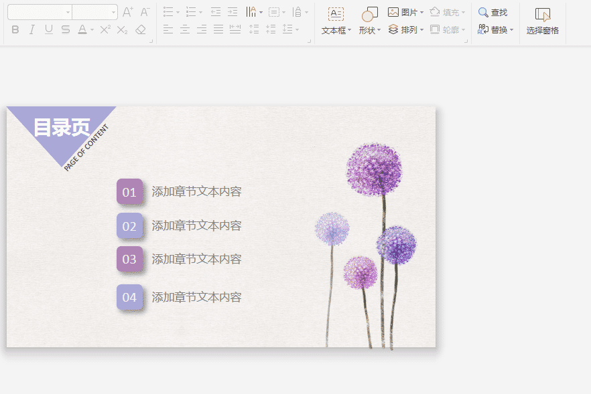This screenshot has width=591, height=394.
Task: Increase the paragraph indent level
Action: coord(233,13)
